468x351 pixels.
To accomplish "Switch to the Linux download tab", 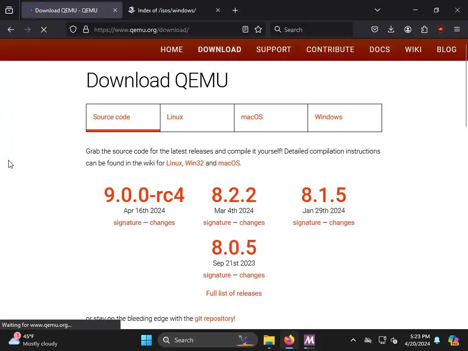I will [197, 117].
